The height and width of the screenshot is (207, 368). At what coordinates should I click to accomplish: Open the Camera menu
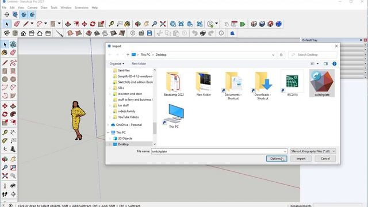pyautogui.click(x=32, y=7)
